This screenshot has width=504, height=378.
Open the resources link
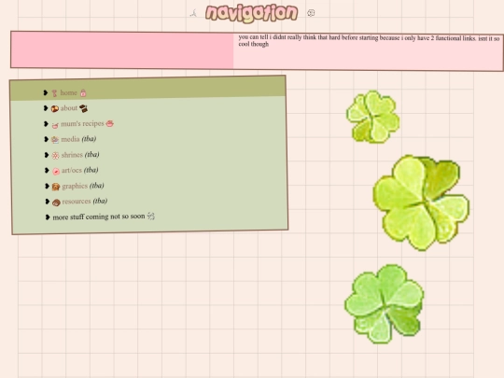[77, 202]
